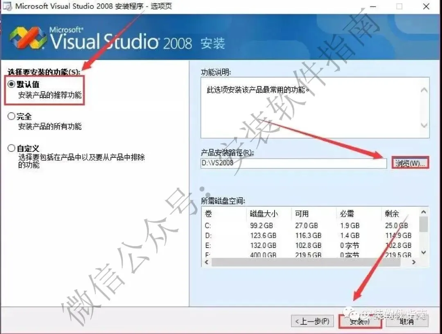Choose the 自定义 installation option
The width and height of the screenshot is (442, 334).
pos(11,148)
